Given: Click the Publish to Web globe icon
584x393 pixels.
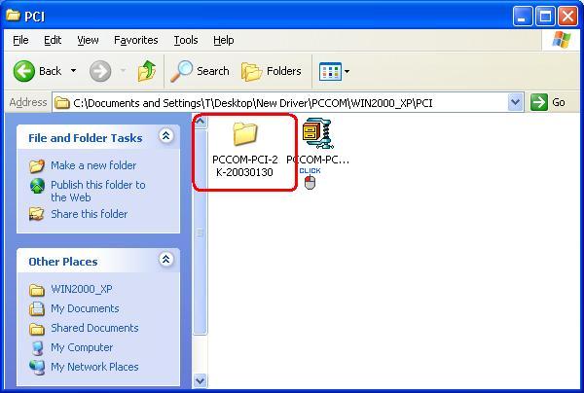Looking at the screenshot, I should (x=37, y=186).
